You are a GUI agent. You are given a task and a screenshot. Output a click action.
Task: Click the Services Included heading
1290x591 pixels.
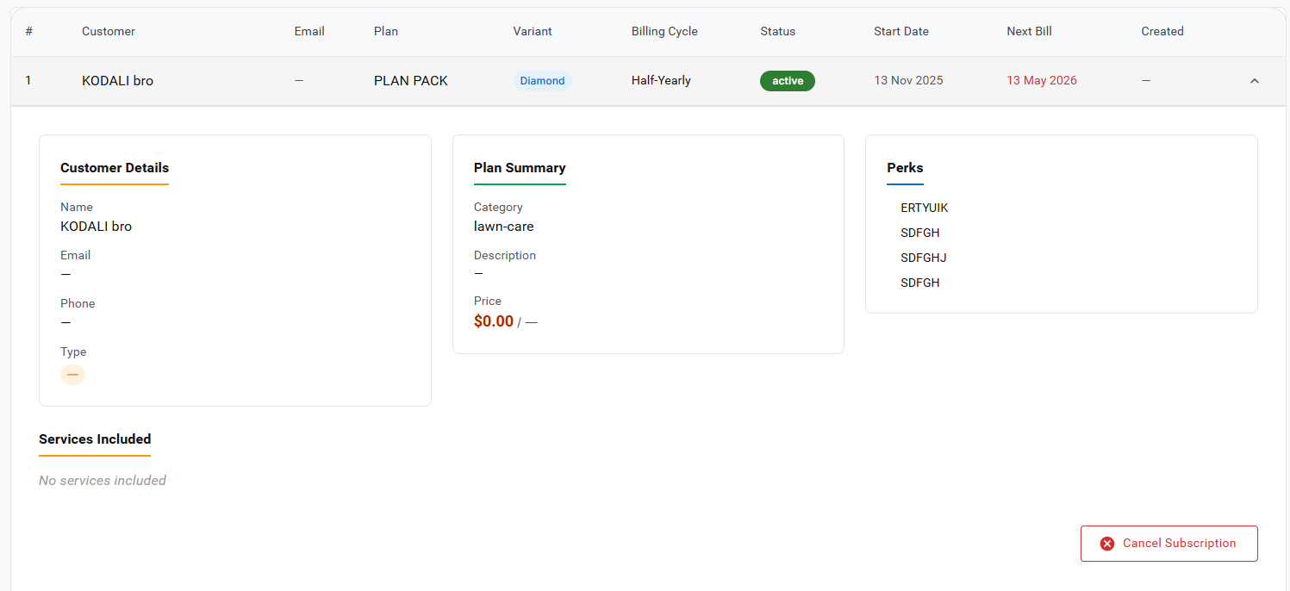(x=95, y=439)
